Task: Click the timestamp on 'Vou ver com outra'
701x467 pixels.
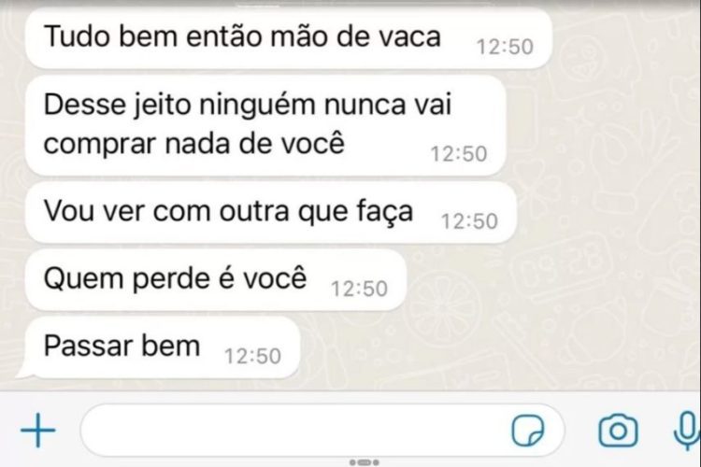Action: coord(469,221)
